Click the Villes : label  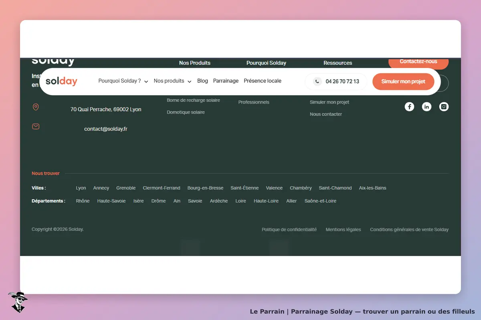(x=39, y=188)
